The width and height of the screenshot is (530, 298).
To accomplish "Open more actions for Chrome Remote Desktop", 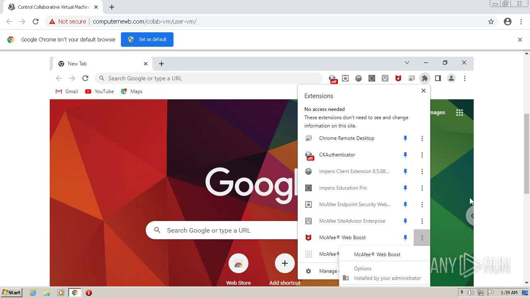I will pyautogui.click(x=422, y=138).
